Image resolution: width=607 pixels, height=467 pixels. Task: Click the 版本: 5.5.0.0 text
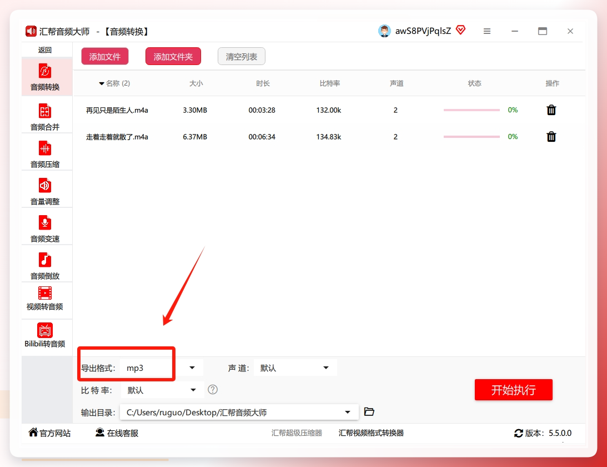point(548,433)
